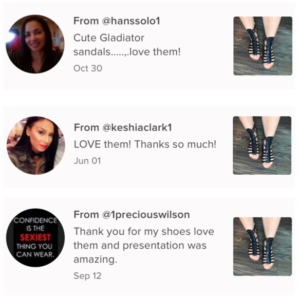
Task: Select the 'Cute Gladiator sandals' comment text
Action: coord(127,45)
